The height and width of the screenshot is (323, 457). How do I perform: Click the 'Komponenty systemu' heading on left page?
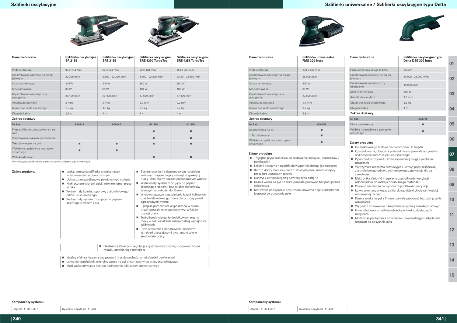28,302
